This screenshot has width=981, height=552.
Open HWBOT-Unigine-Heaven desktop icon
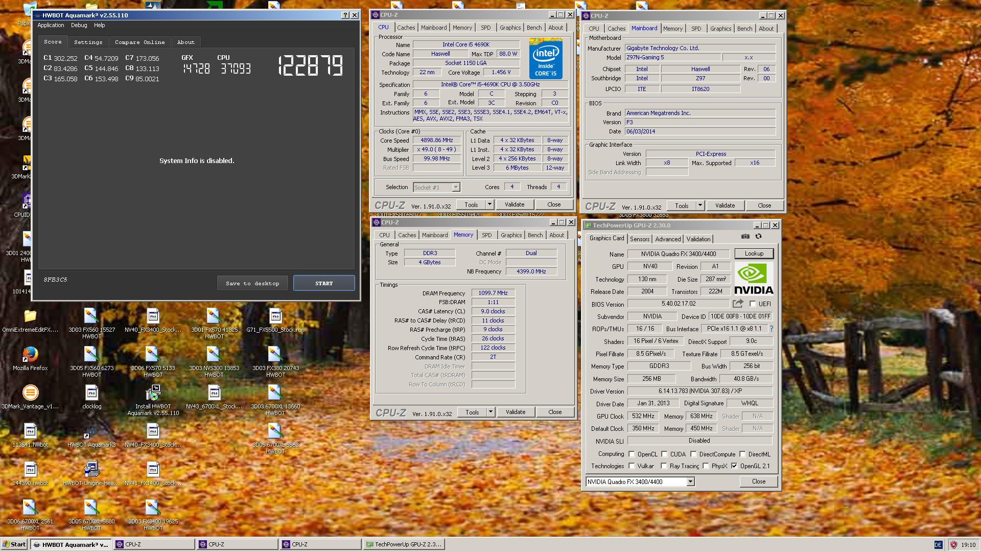click(91, 473)
